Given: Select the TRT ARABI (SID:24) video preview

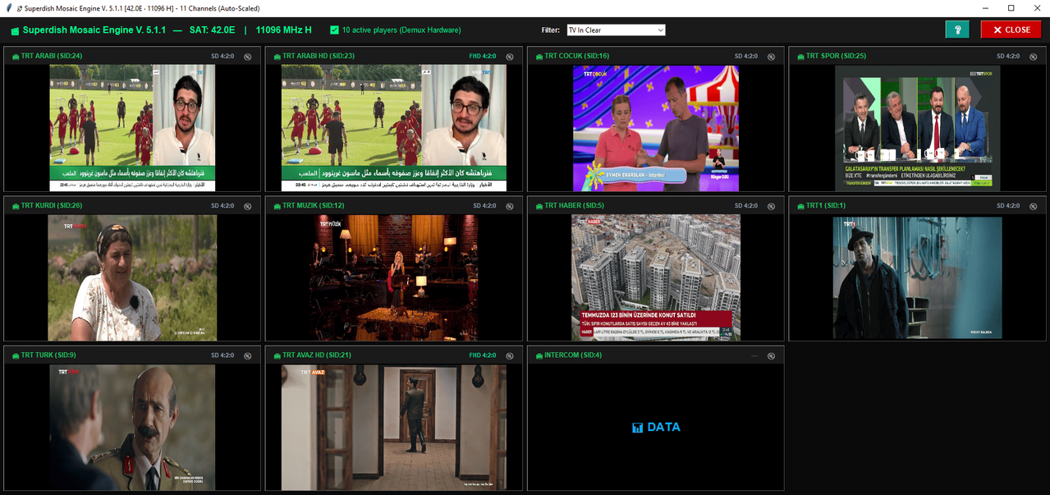Looking at the screenshot, I should pos(132,128).
